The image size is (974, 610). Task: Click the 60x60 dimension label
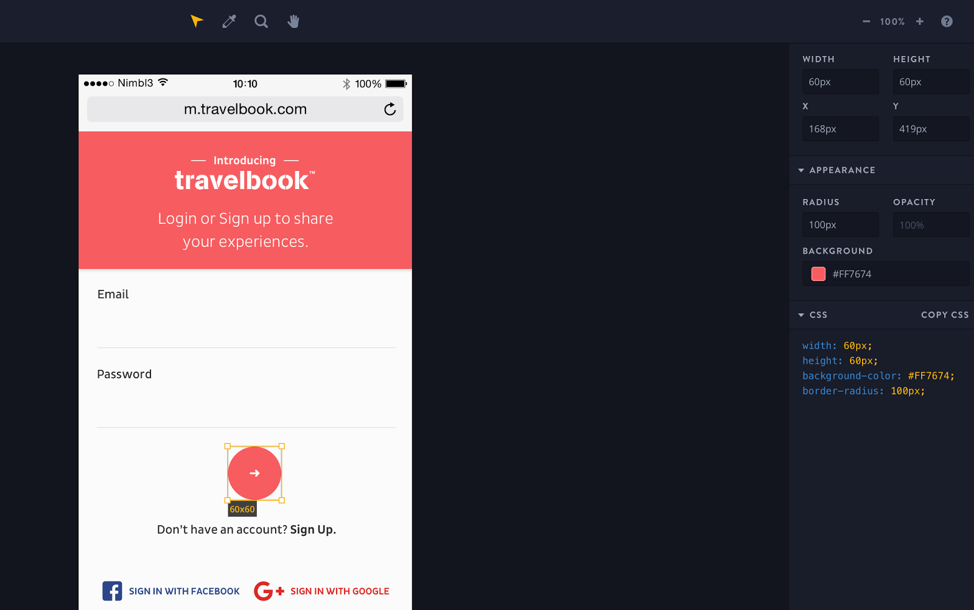(x=242, y=509)
